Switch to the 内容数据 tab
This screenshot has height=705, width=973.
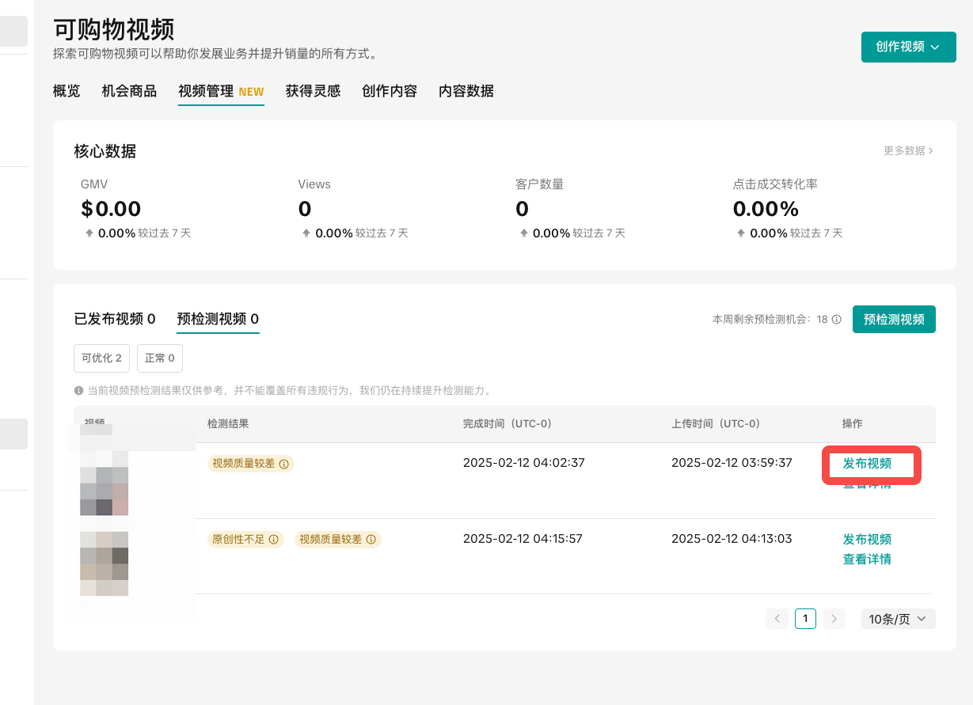(466, 91)
